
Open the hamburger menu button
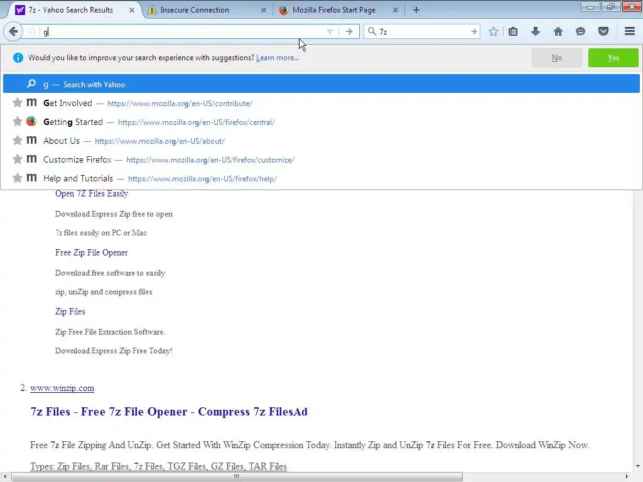(630, 31)
